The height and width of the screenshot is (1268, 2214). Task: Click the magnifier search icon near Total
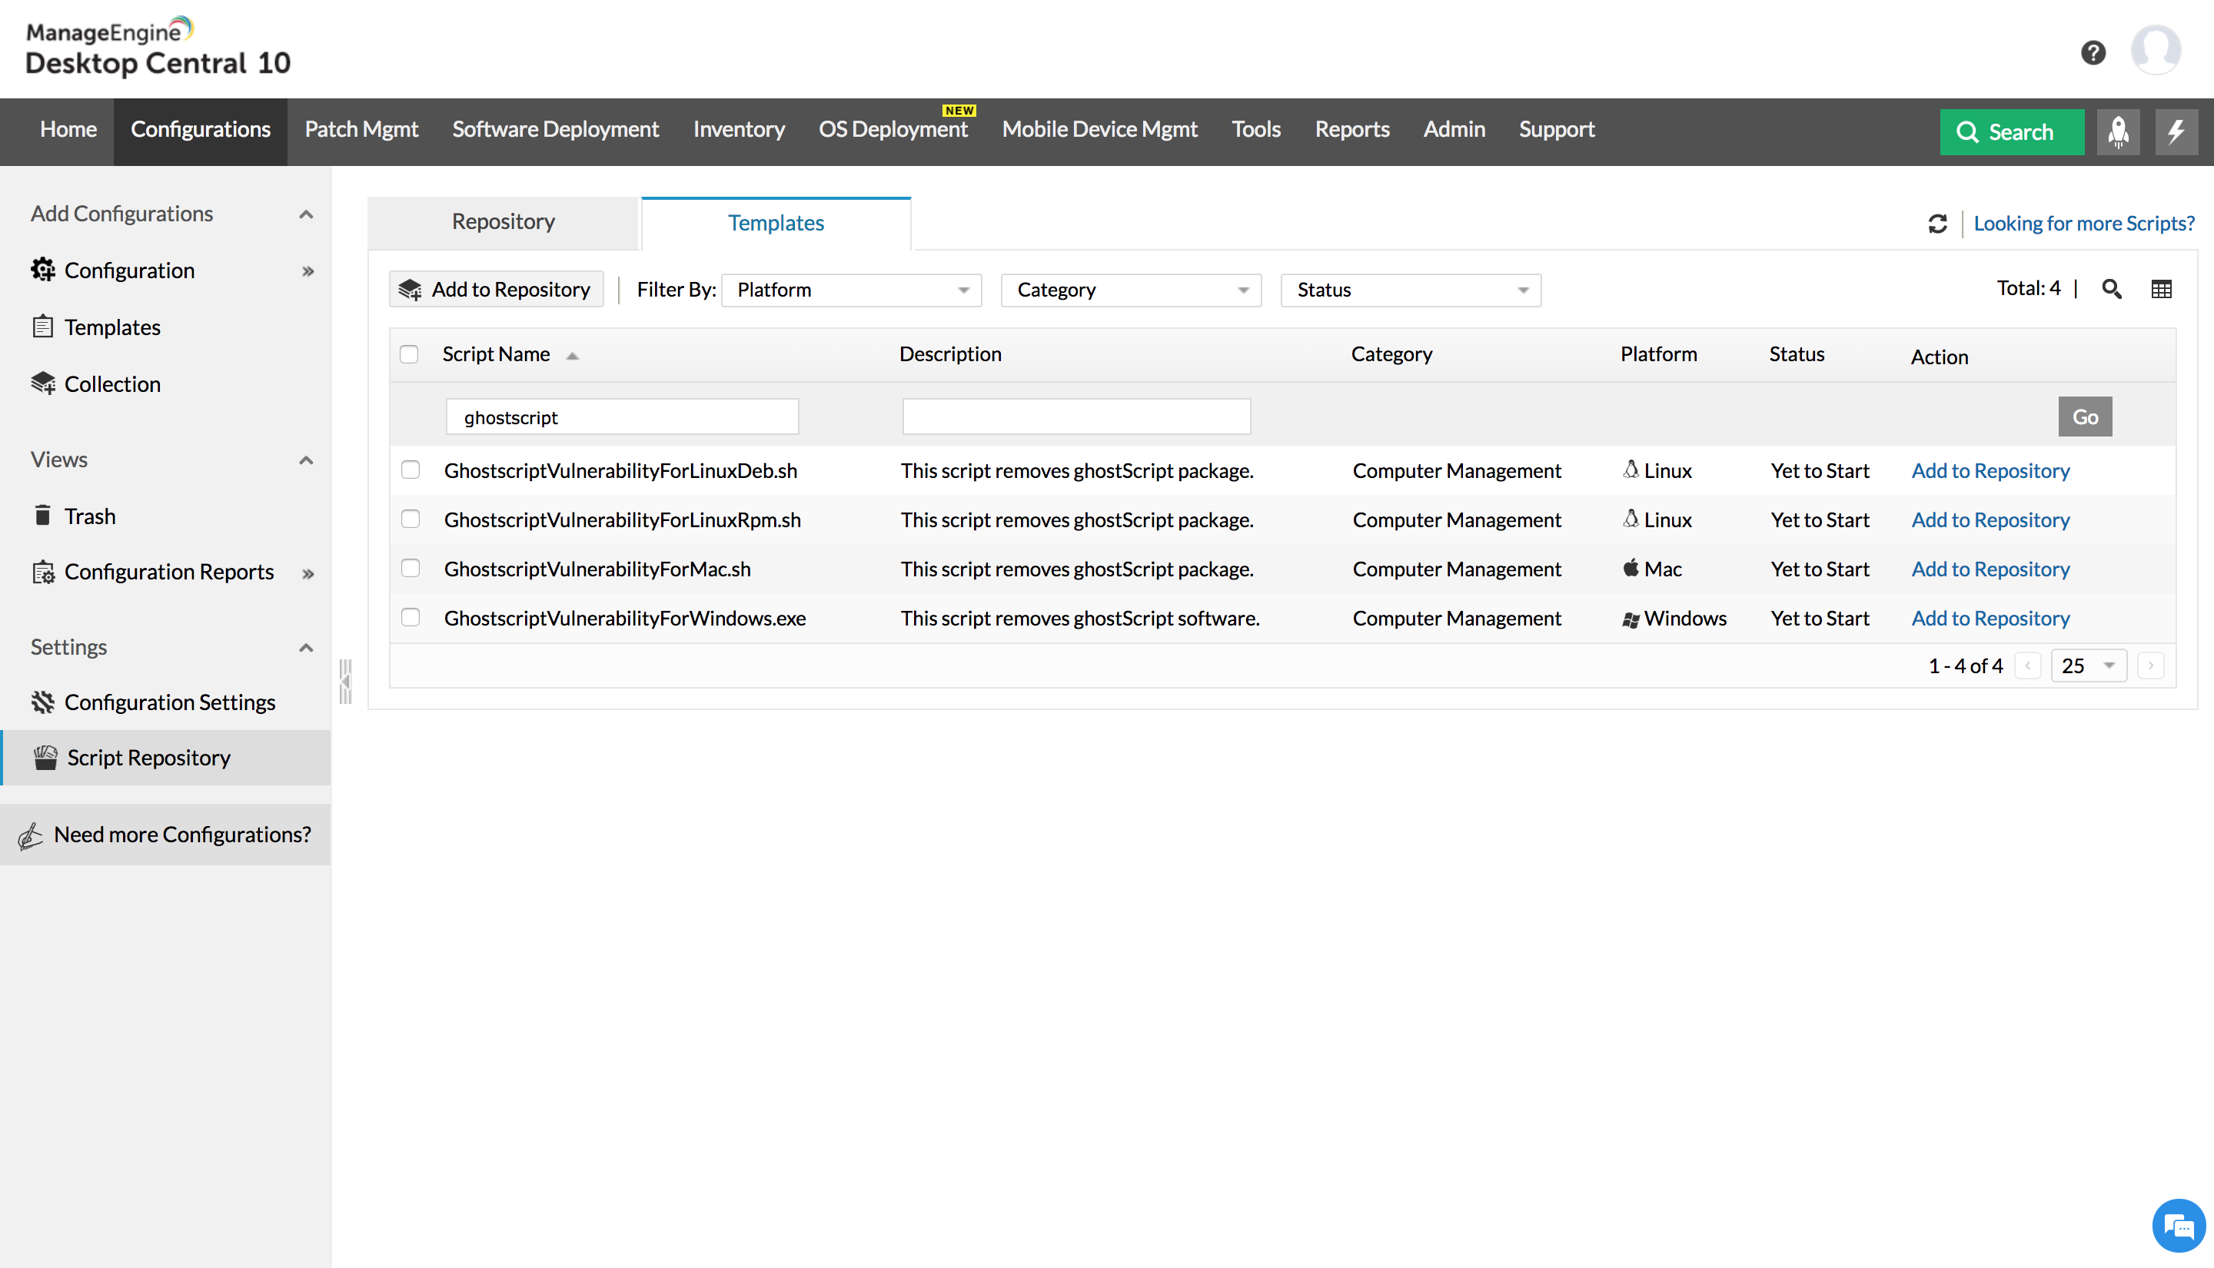(x=2111, y=289)
